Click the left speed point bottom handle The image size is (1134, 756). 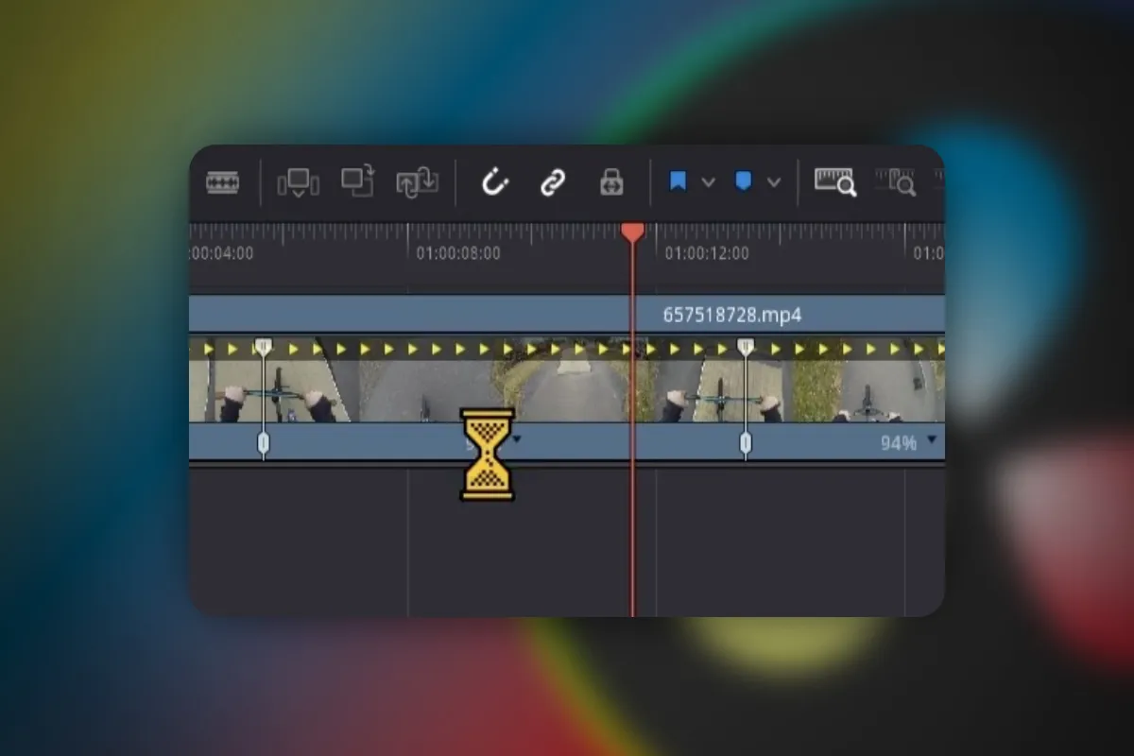(264, 442)
